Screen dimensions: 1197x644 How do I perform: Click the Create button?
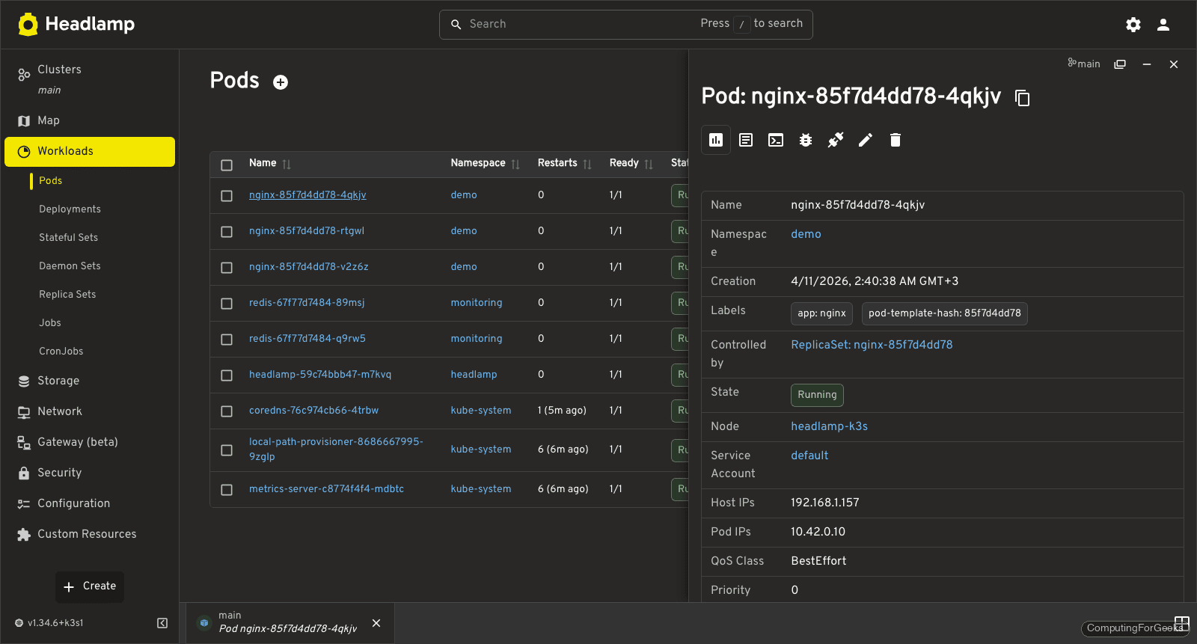coord(90,586)
